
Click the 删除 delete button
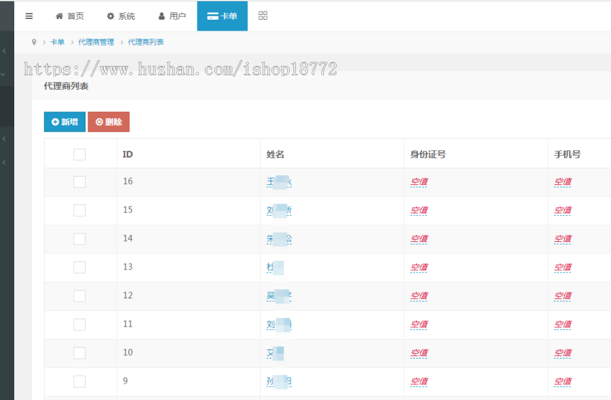click(x=109, y=122)
